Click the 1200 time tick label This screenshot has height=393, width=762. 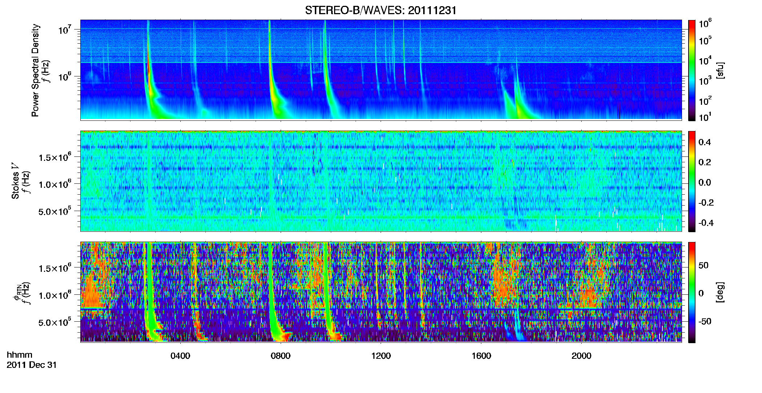tap(381, 356)
